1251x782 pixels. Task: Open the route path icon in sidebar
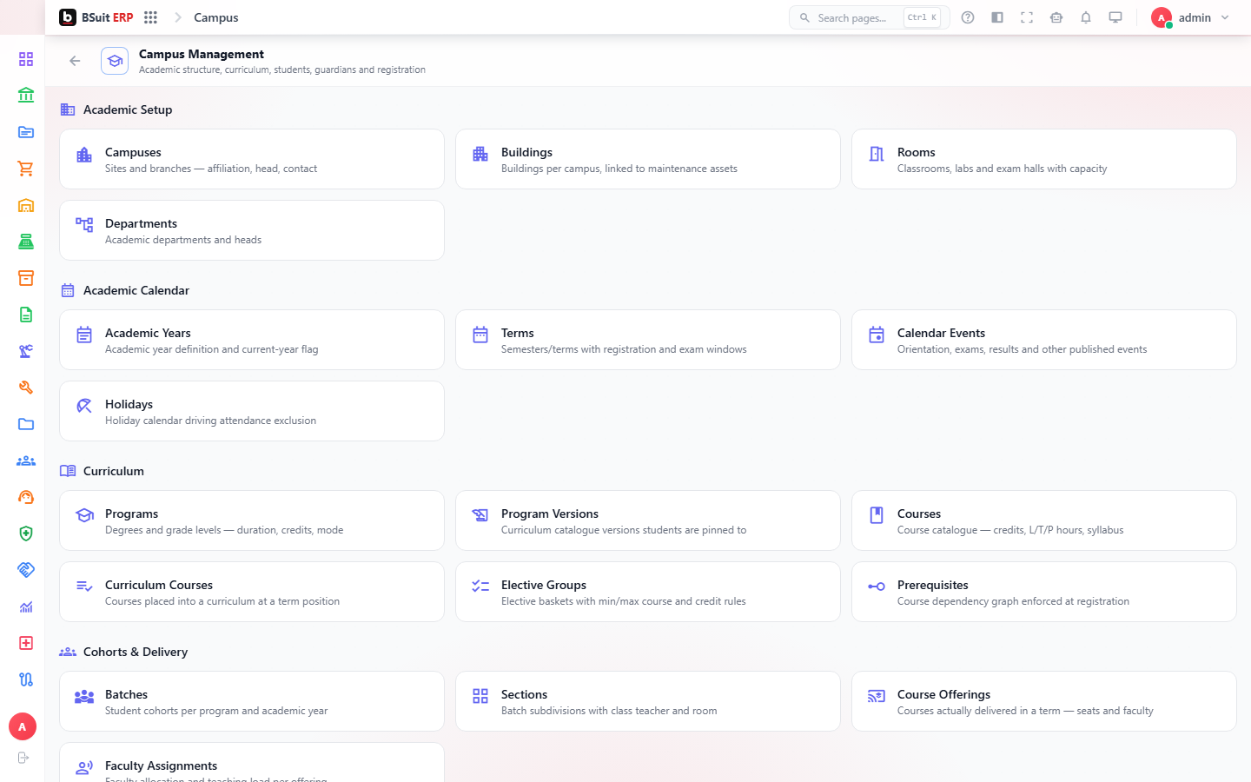click(x=26, y=679)
